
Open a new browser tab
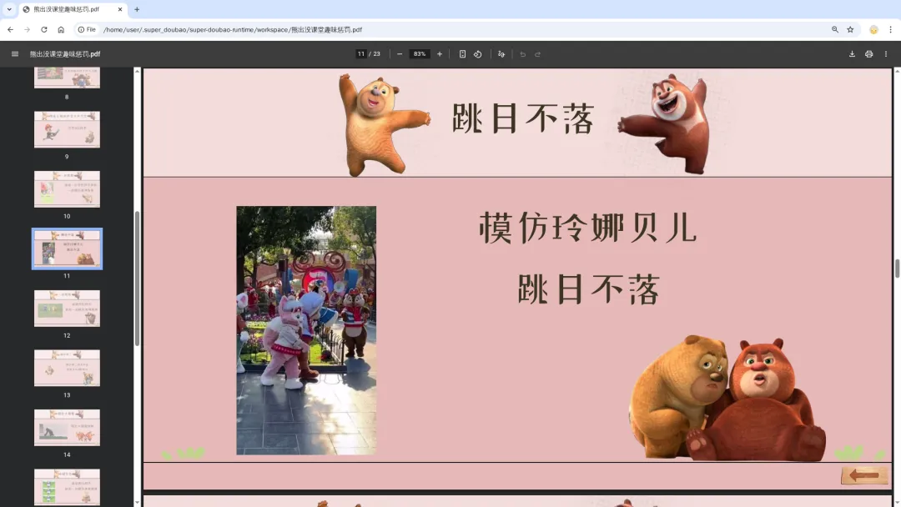tap(137, 9)
